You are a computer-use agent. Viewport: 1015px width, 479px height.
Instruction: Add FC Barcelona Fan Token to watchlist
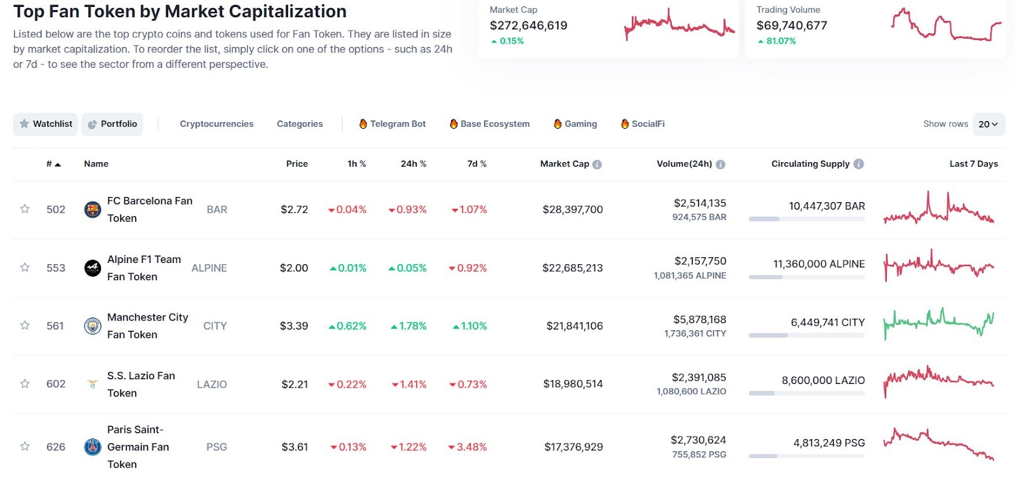click(x=24, y=209)
